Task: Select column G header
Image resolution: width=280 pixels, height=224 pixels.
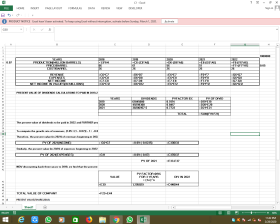Action: (245, 44)
